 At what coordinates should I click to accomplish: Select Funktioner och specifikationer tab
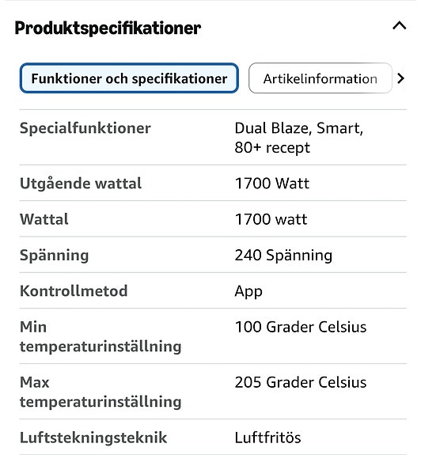129,78
